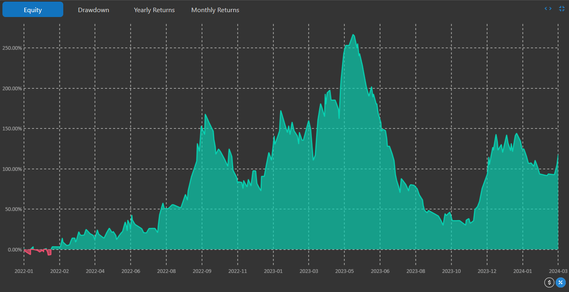Screen dimensions: 569x292
Task: Click the red negative area near 2022-01
Action: (49, 252)
